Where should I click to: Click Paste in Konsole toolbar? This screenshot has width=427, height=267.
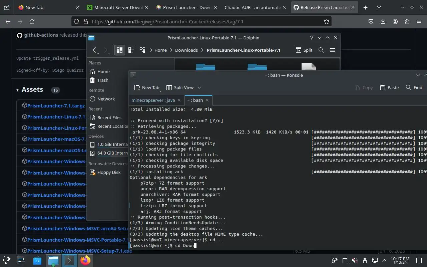click(x=389, y=87)
